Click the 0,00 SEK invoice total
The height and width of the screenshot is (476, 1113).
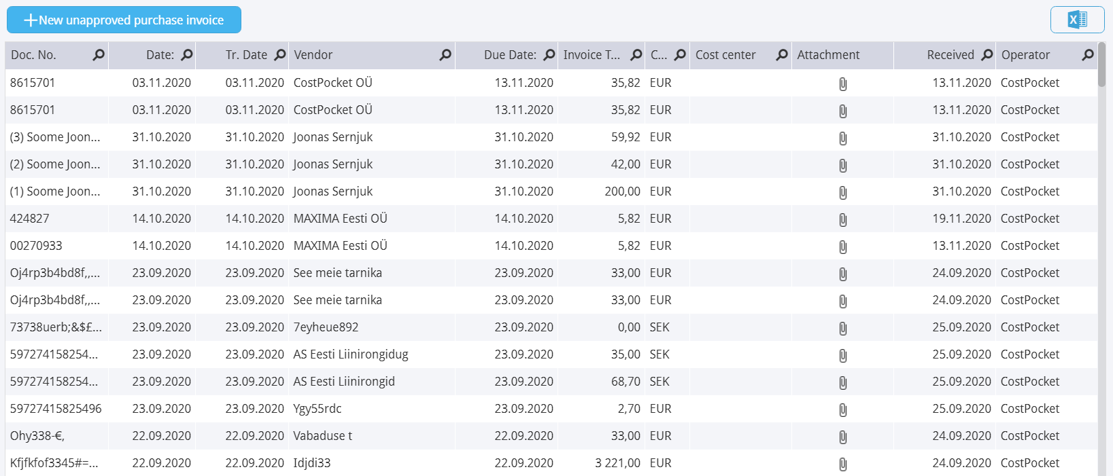(x=629, y=327)
